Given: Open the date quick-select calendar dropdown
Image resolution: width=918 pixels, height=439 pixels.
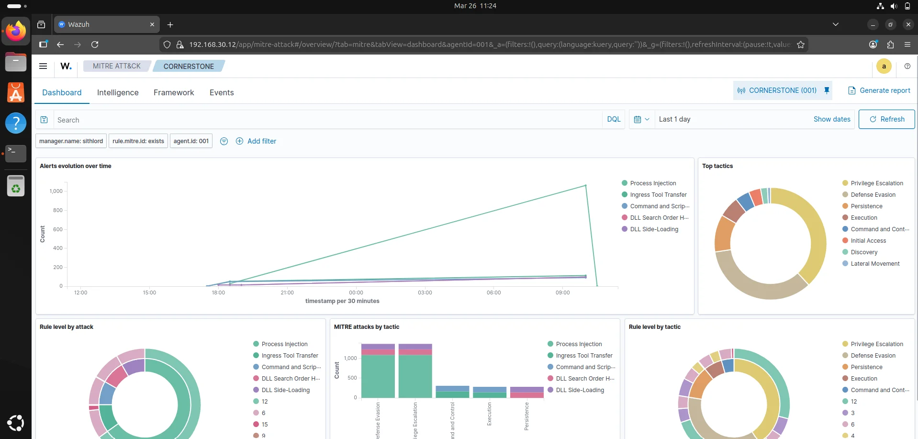Looking at the screenshot, I should pyautogui.click(x=641, y=119).
